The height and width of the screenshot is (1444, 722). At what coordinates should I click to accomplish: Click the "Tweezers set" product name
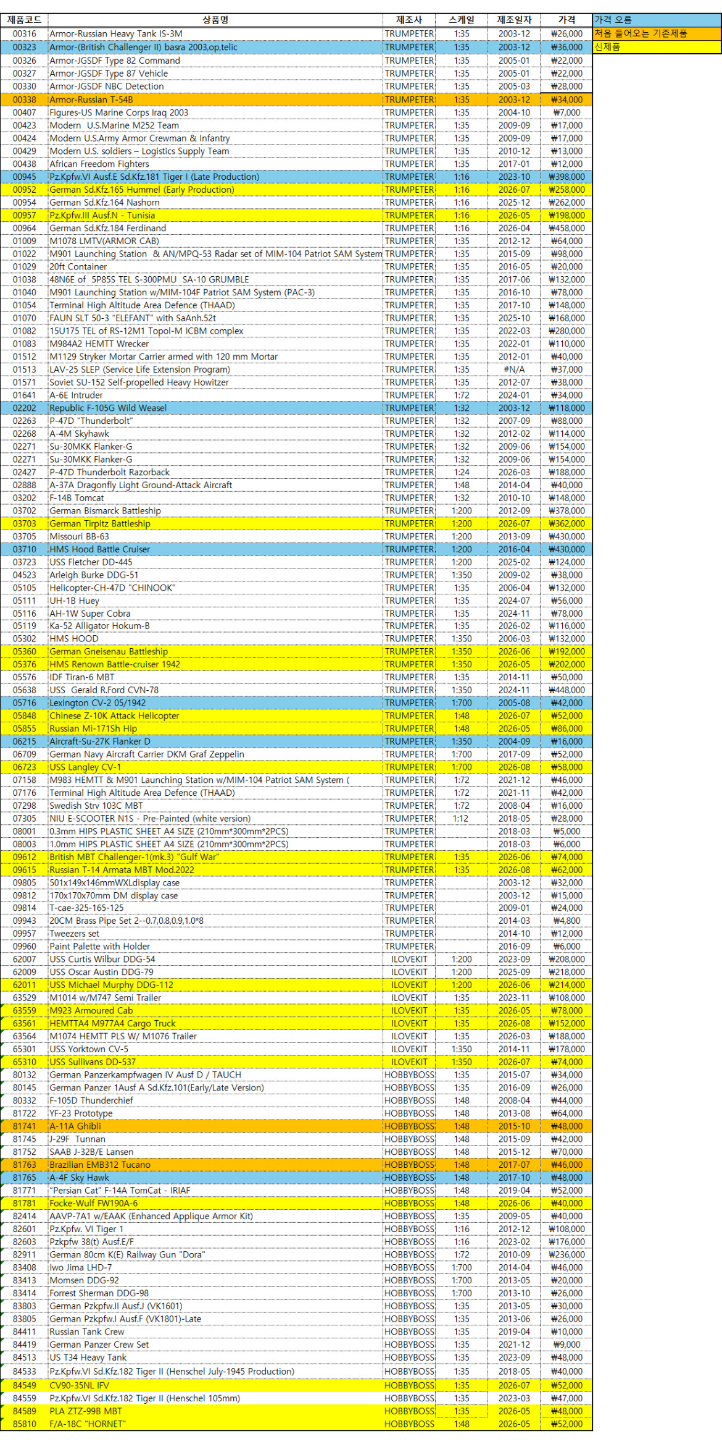pyautogui.click(x=75, y=934)
